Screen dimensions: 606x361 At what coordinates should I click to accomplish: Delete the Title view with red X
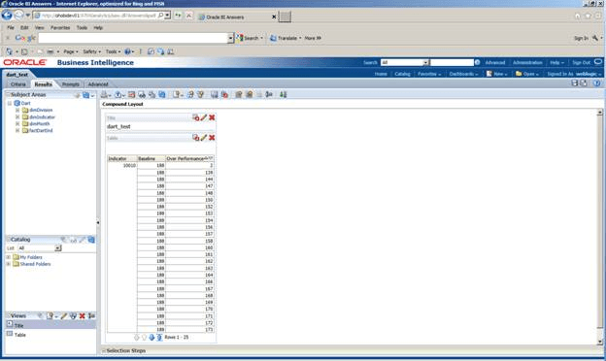(212, 117)
